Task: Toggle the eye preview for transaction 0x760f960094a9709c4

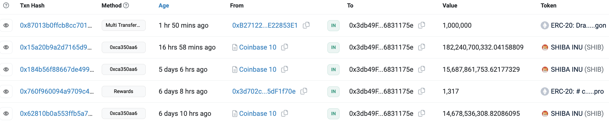Action: [6, 91]
